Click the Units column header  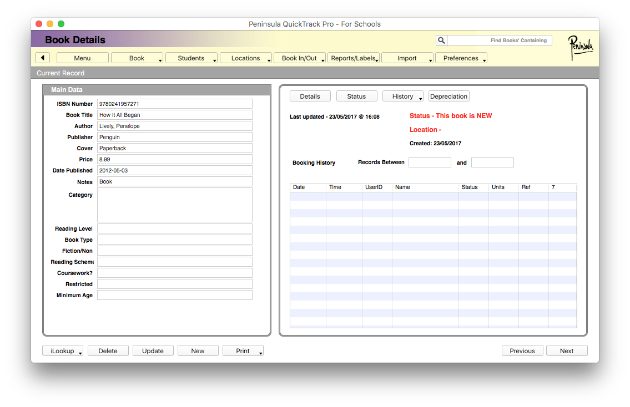click(503, 187)
